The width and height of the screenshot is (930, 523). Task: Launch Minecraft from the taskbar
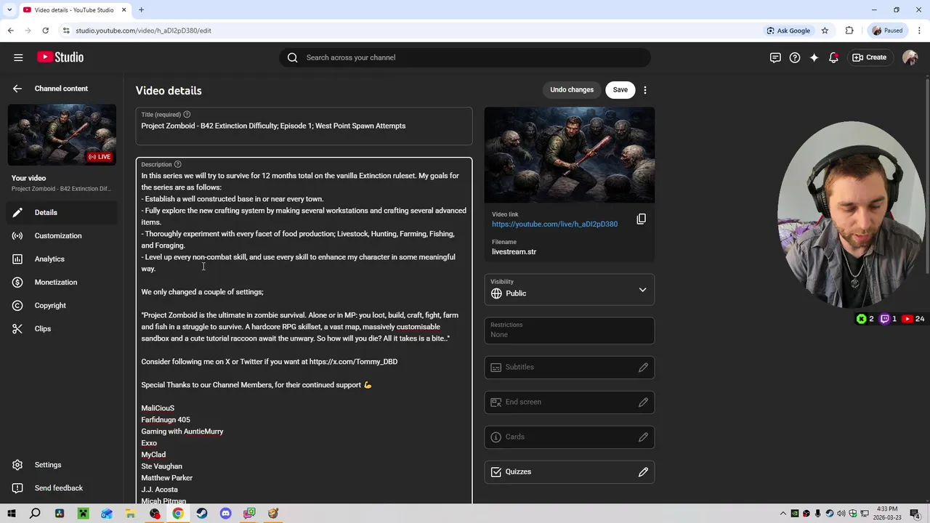[83, 514]
